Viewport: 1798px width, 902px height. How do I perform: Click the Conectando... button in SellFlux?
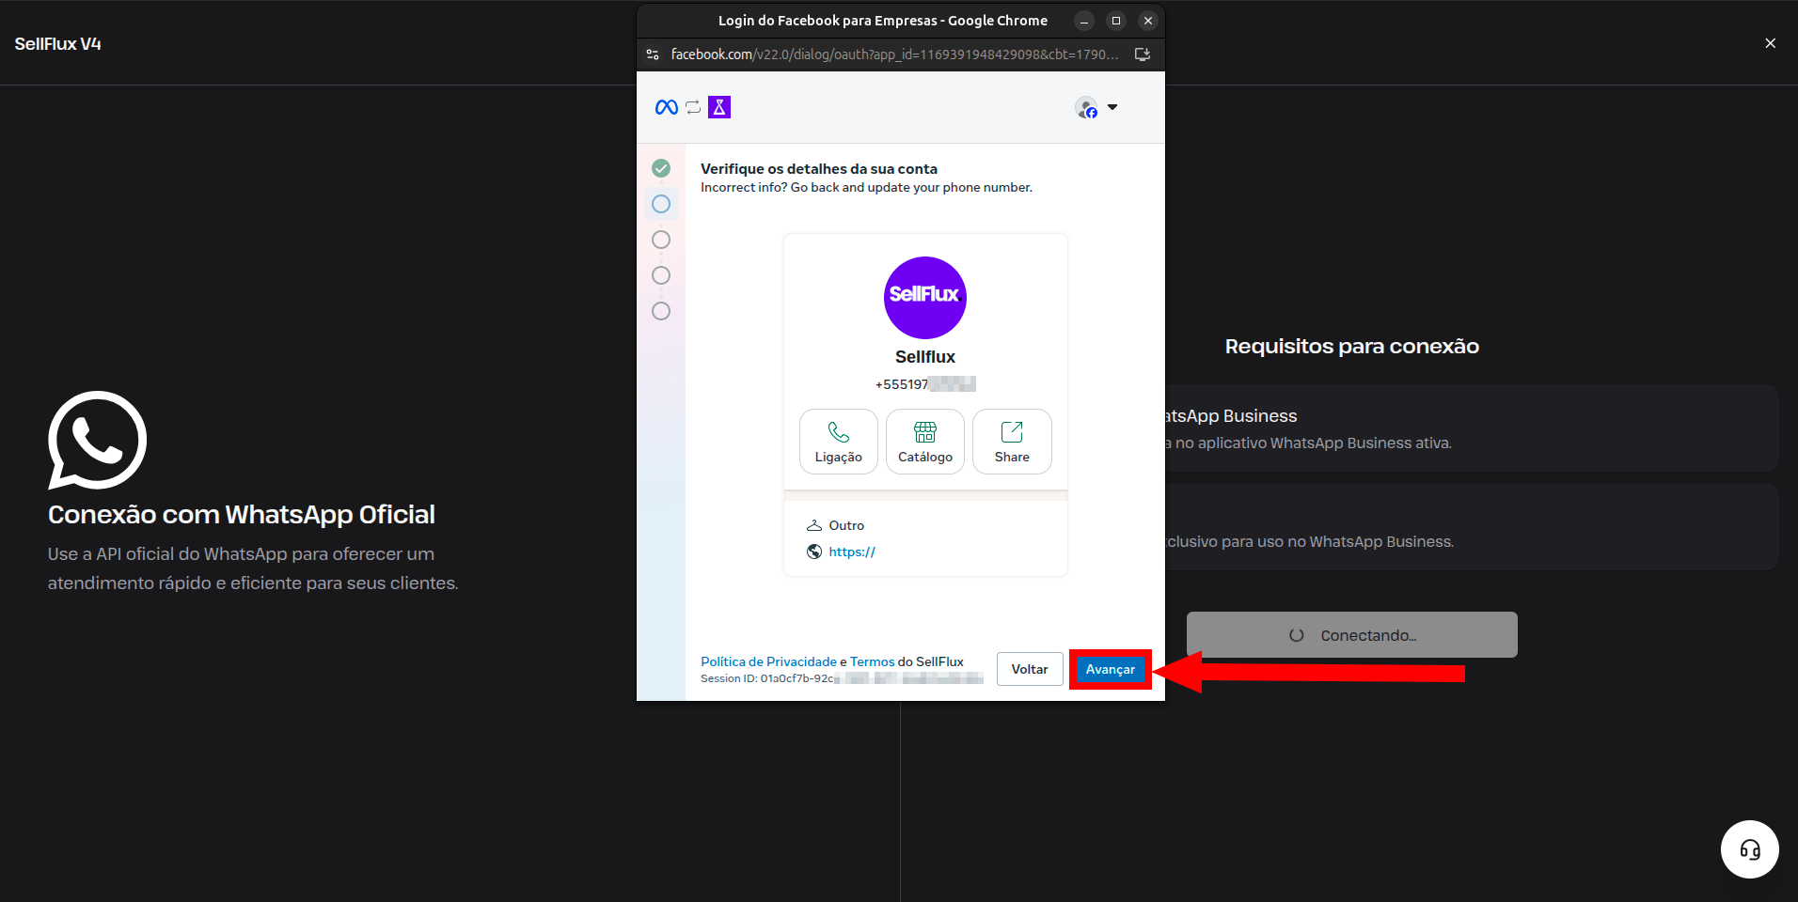pos(1352,635)
